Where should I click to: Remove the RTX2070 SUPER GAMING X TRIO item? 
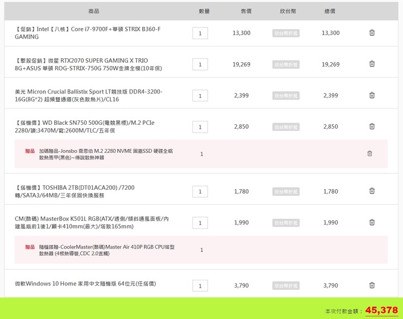click(372, 64)
